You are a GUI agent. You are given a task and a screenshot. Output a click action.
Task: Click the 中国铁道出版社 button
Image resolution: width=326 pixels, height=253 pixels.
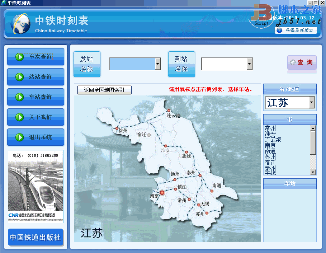pos(36,237)
